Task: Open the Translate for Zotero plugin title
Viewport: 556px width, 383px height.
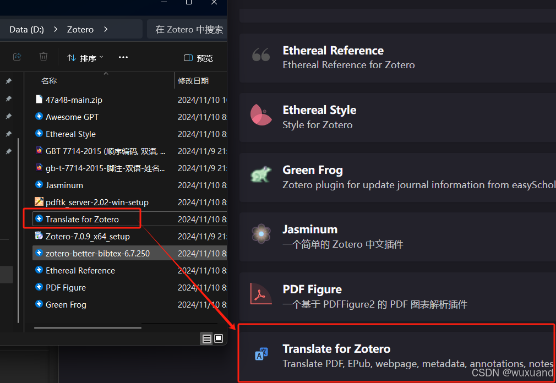Action: (336, 349)
